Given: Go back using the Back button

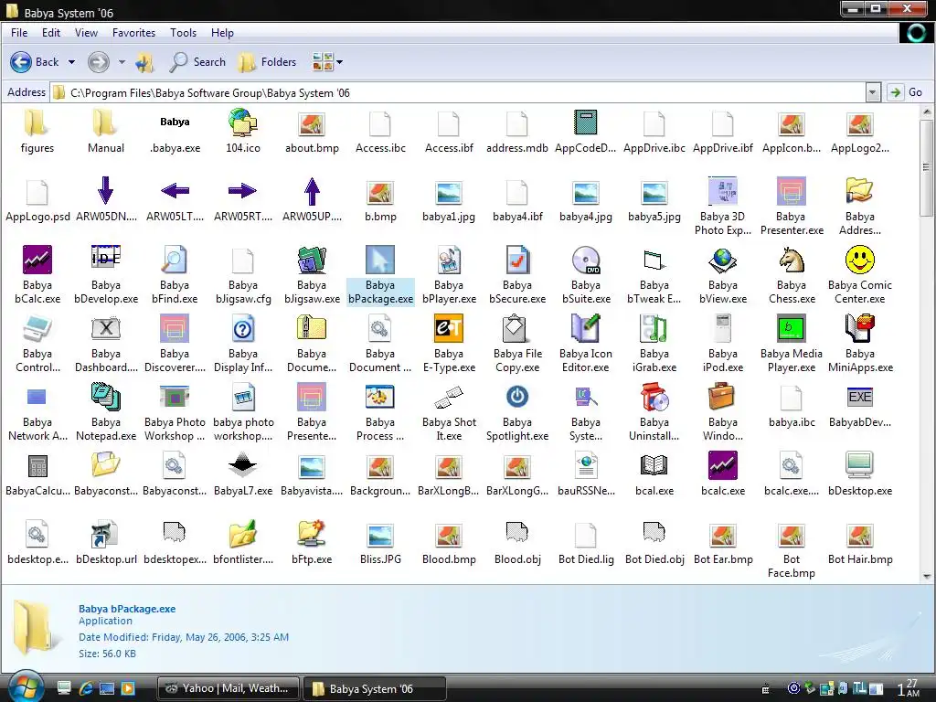Looking at the screenshot, I should point(35,62).
